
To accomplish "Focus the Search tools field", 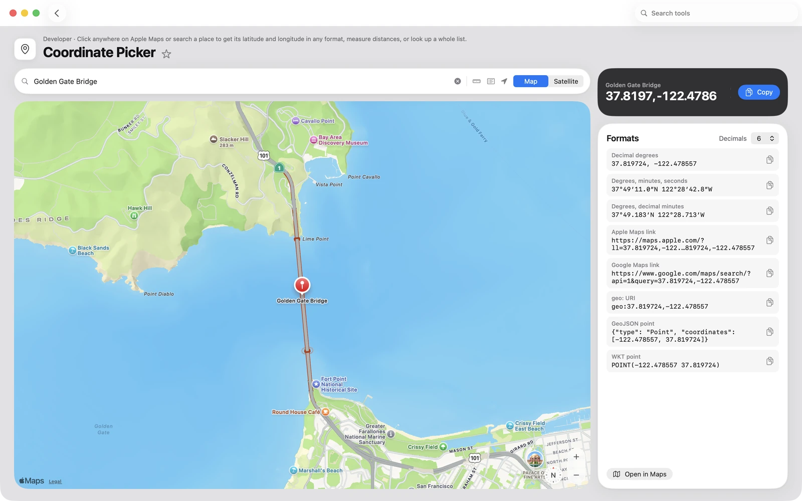I will [716, 13].
